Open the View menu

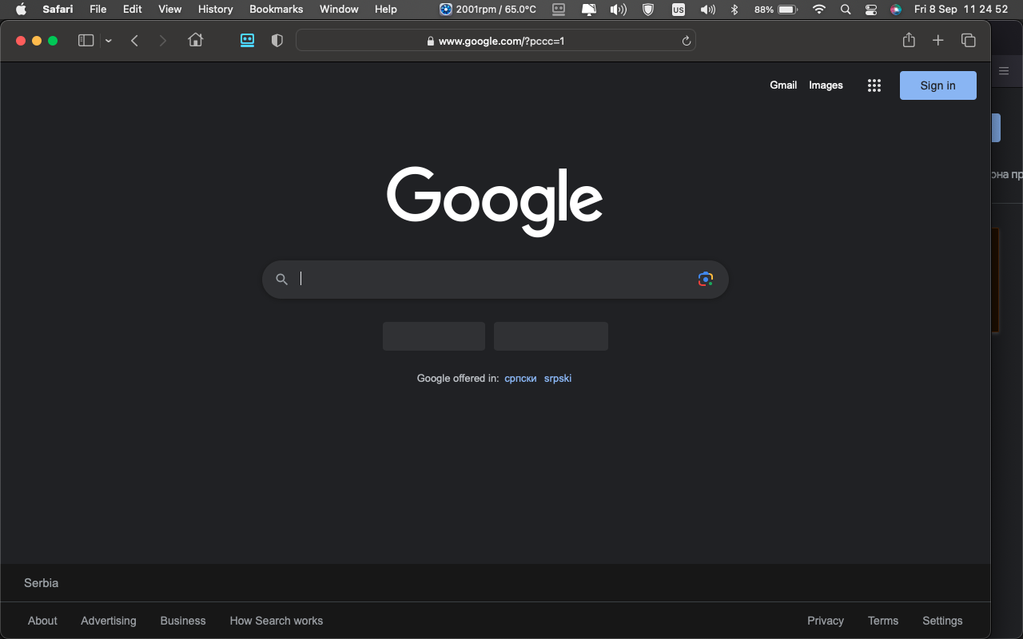[170, 10]
